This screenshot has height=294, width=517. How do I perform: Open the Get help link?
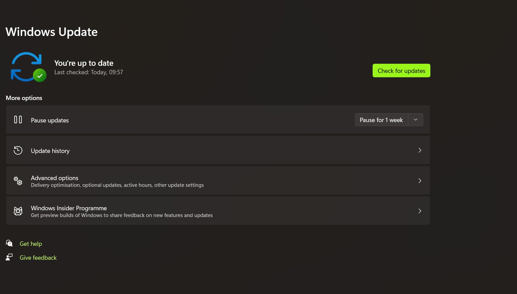pos(31,244)
